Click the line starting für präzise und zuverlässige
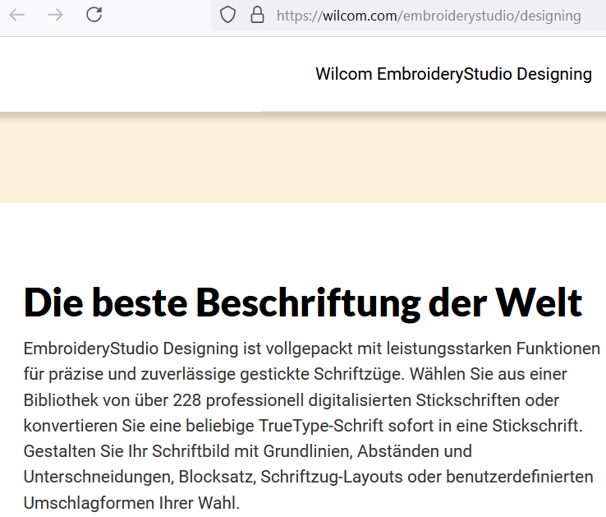The image size is (606, 517). click(x=295, y=374)
